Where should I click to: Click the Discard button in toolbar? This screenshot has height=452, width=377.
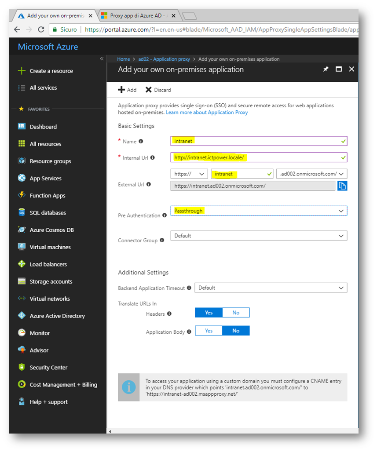click(158, 90)
